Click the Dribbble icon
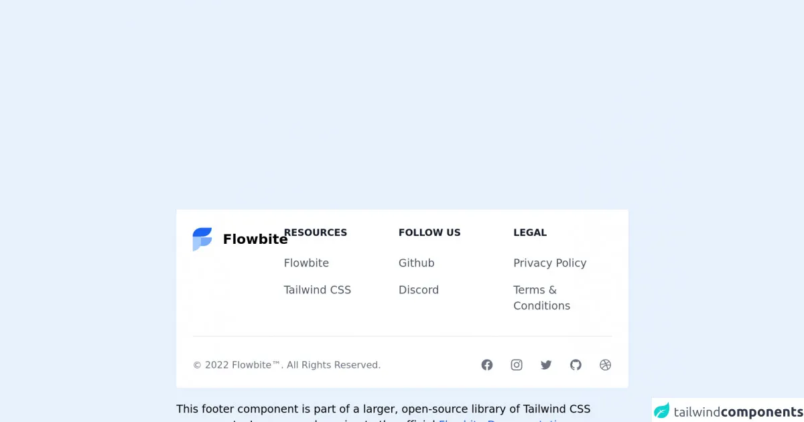 pos(606,365)
